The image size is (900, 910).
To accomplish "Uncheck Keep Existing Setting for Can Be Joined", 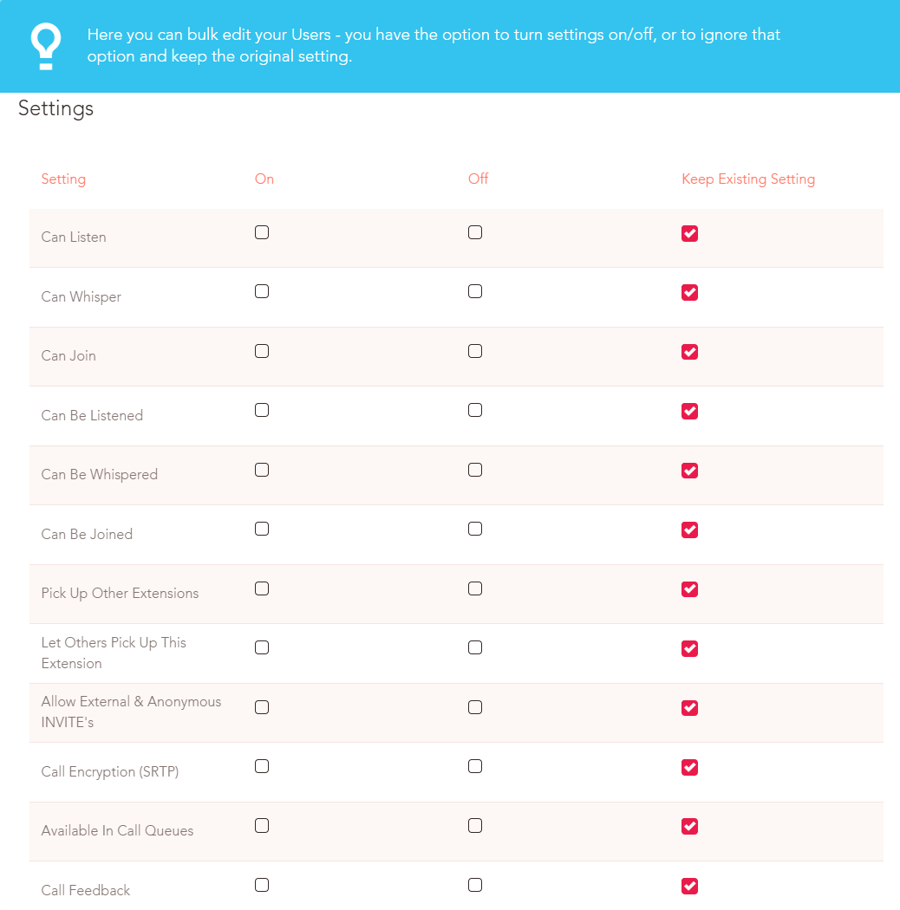I will tap(690, 530).
